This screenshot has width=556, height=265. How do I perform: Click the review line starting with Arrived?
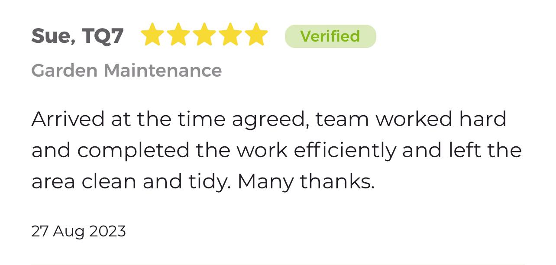pos(269,120)
